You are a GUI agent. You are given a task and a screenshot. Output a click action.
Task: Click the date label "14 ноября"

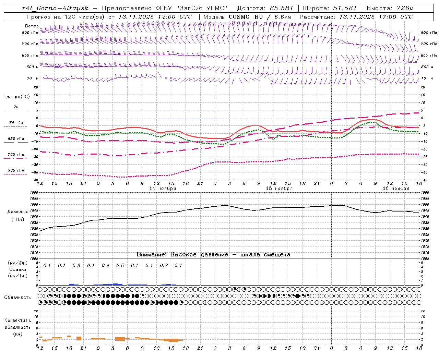click(163, 188)
